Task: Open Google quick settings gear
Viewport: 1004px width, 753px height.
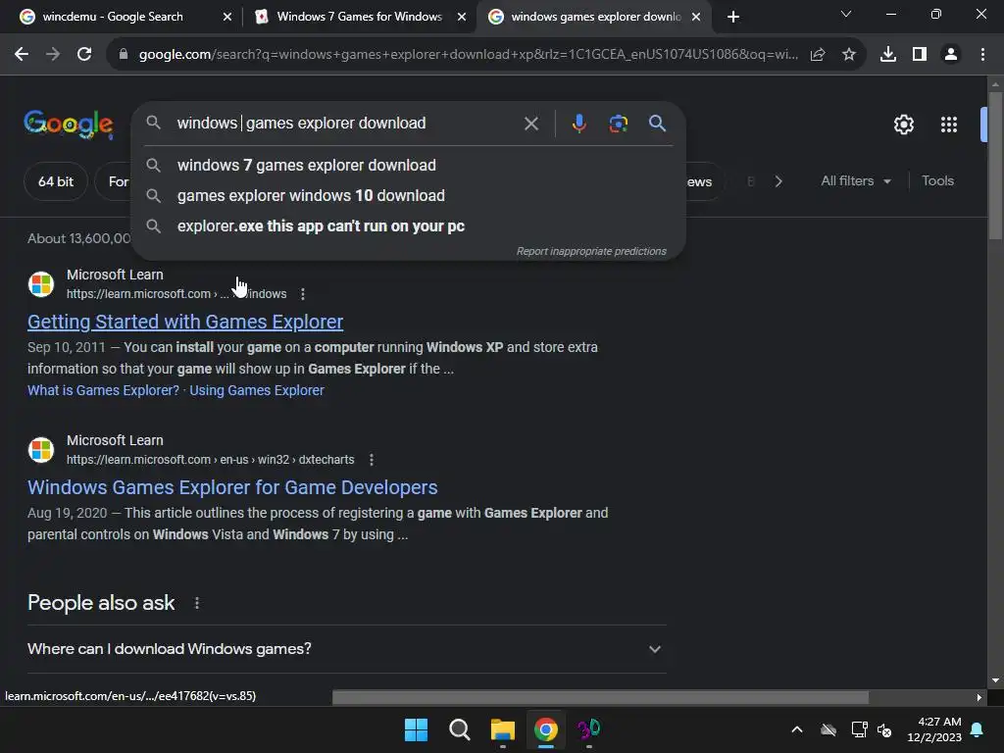Action: pyautogui.click(x=903, y=125)
